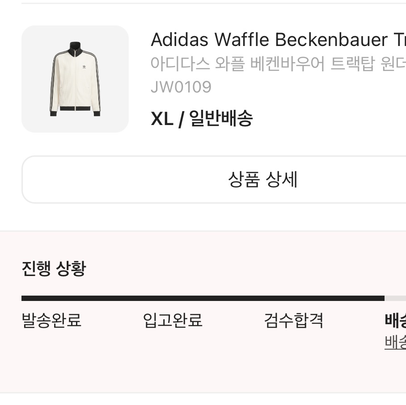Click the unfilled grey end of progress bar
The height and width of the screenshot is (405, 406).
tap(396, 298)
